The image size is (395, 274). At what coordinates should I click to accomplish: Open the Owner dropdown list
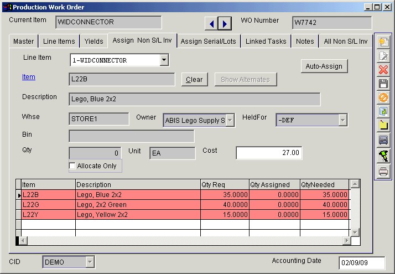[230, 120]
